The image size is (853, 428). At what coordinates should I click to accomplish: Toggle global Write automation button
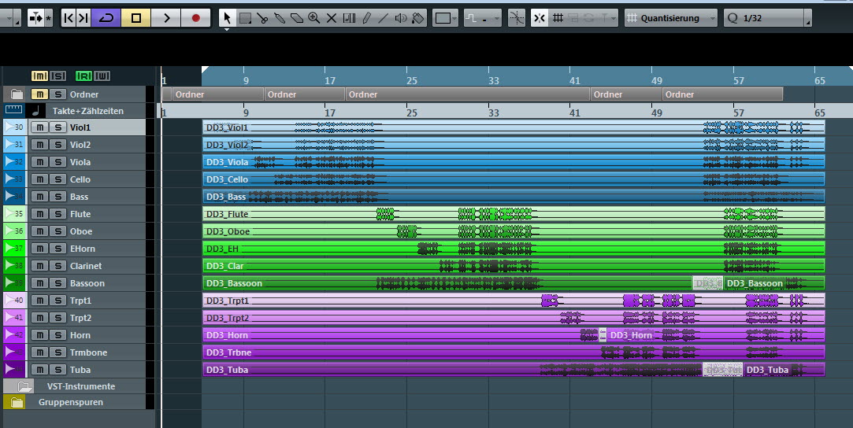click(102, 76)
